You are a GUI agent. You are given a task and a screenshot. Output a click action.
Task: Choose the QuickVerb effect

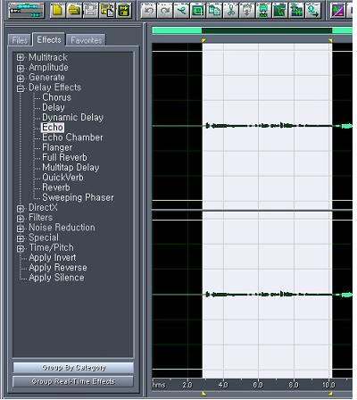pos(62,178)
